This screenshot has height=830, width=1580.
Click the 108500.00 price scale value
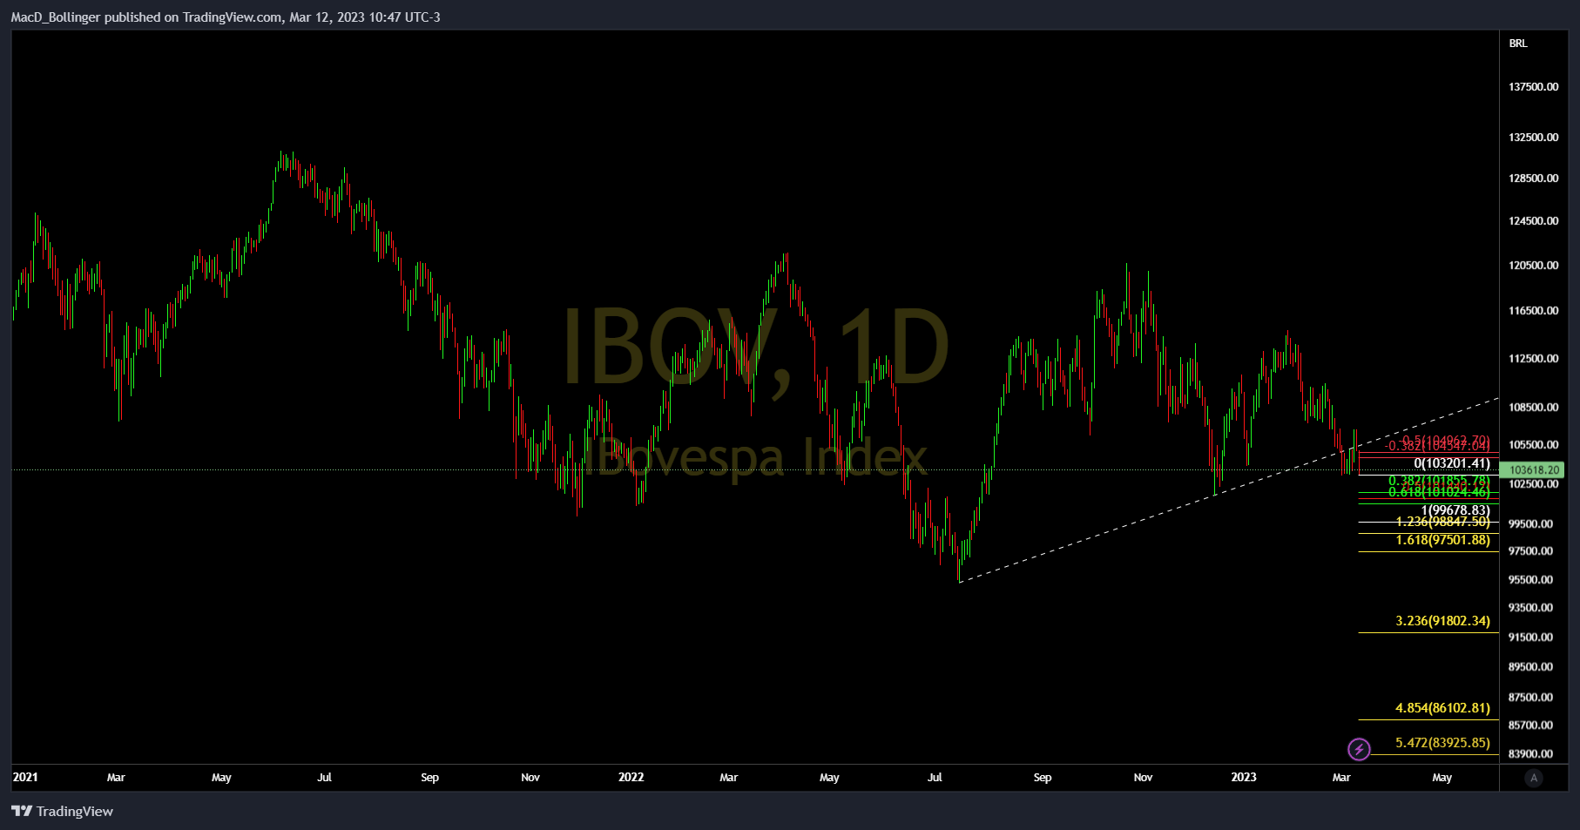(1534, 408)
